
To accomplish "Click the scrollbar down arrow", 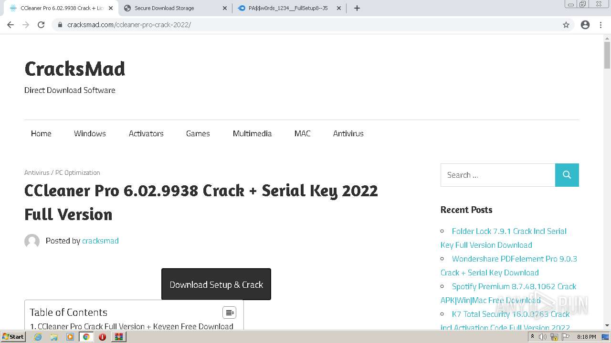I will [x=607, y=325].
